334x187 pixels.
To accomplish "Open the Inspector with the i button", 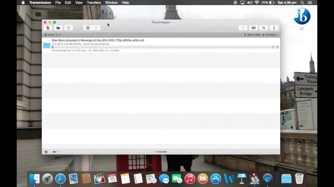I will coord(274,28).
